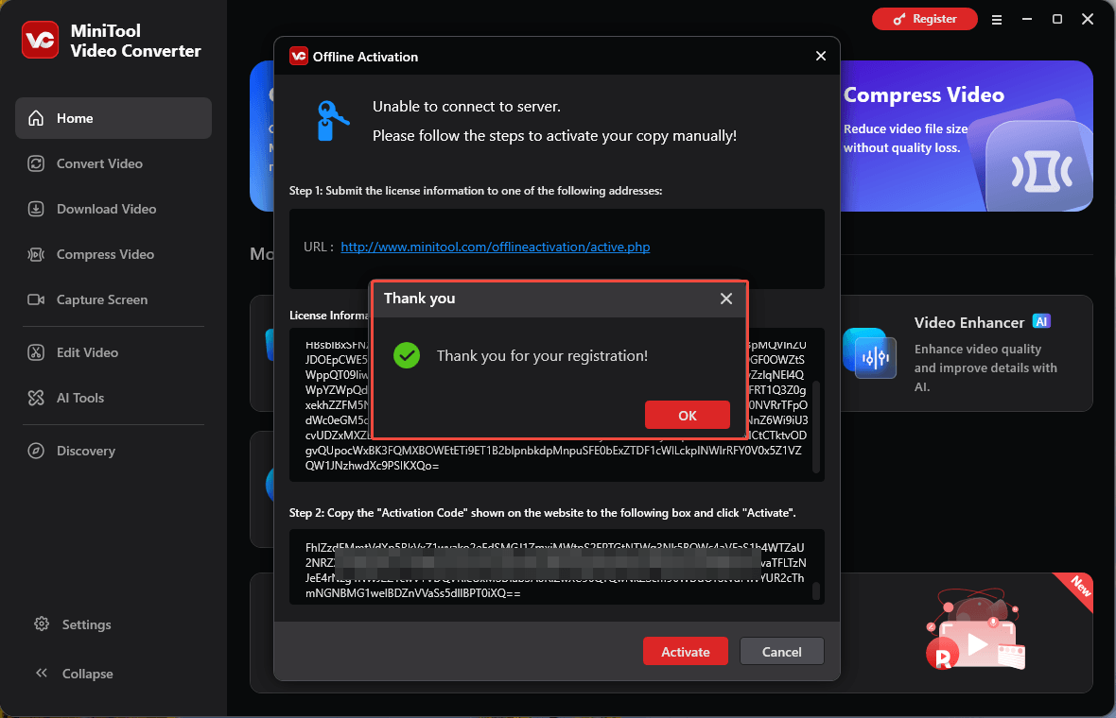1116x718 pixels.
Task: Click the Discovery compass icon
Action: 36,451
